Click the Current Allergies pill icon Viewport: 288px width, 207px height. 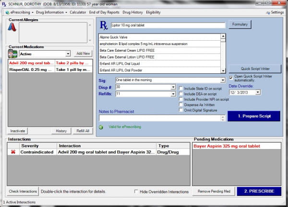13,30
